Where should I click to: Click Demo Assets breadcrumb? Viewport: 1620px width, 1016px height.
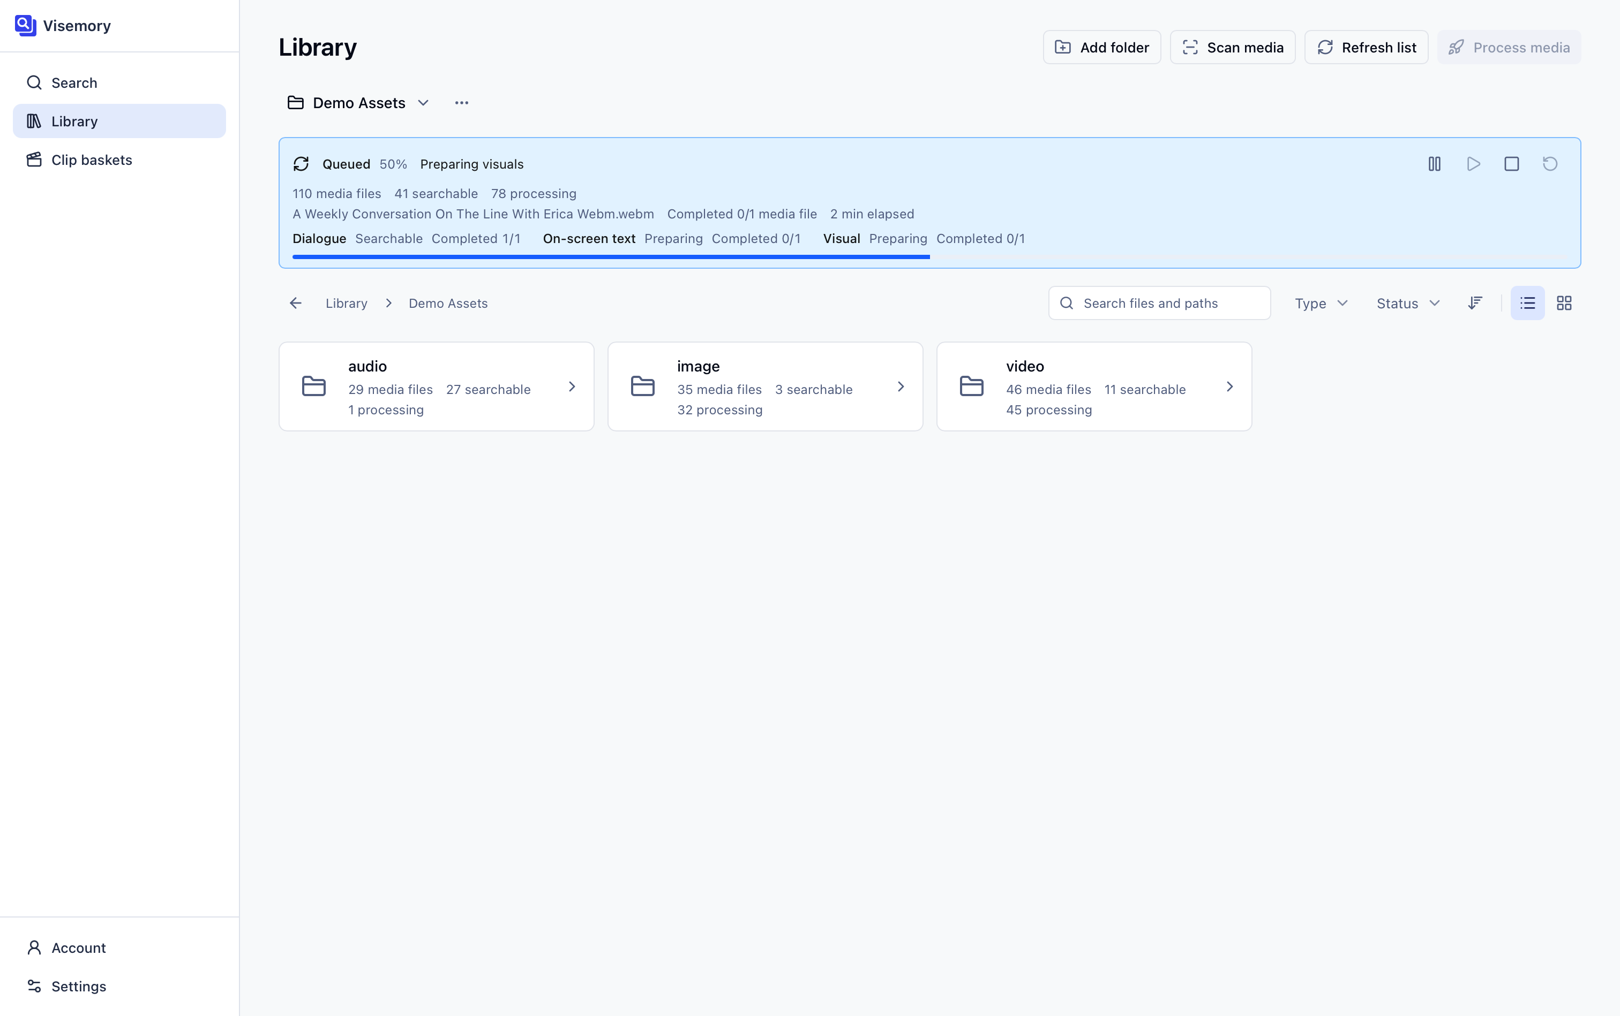coord(448,303)
